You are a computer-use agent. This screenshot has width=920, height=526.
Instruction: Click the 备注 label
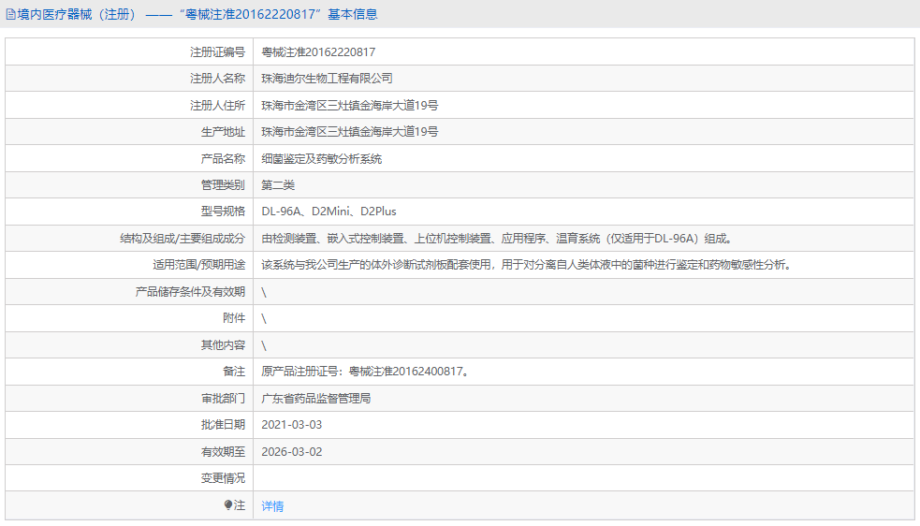pos(234,372)
